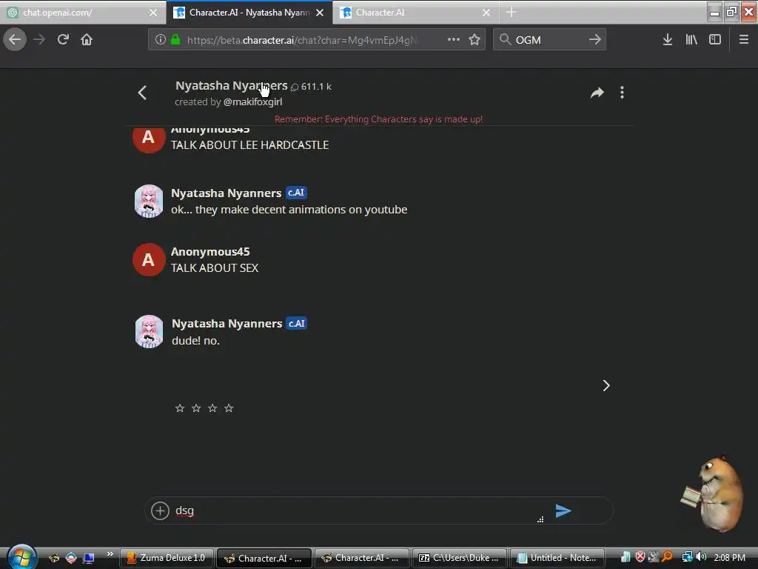Switch to the third Character.AI tab
Viewport: 758px width, 569px height.
[x=415, y=13]
